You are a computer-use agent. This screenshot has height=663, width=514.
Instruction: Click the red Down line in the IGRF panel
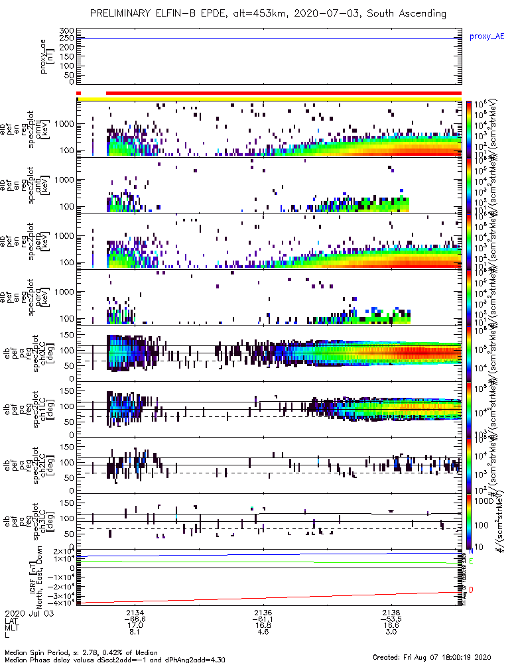point(269,597)
